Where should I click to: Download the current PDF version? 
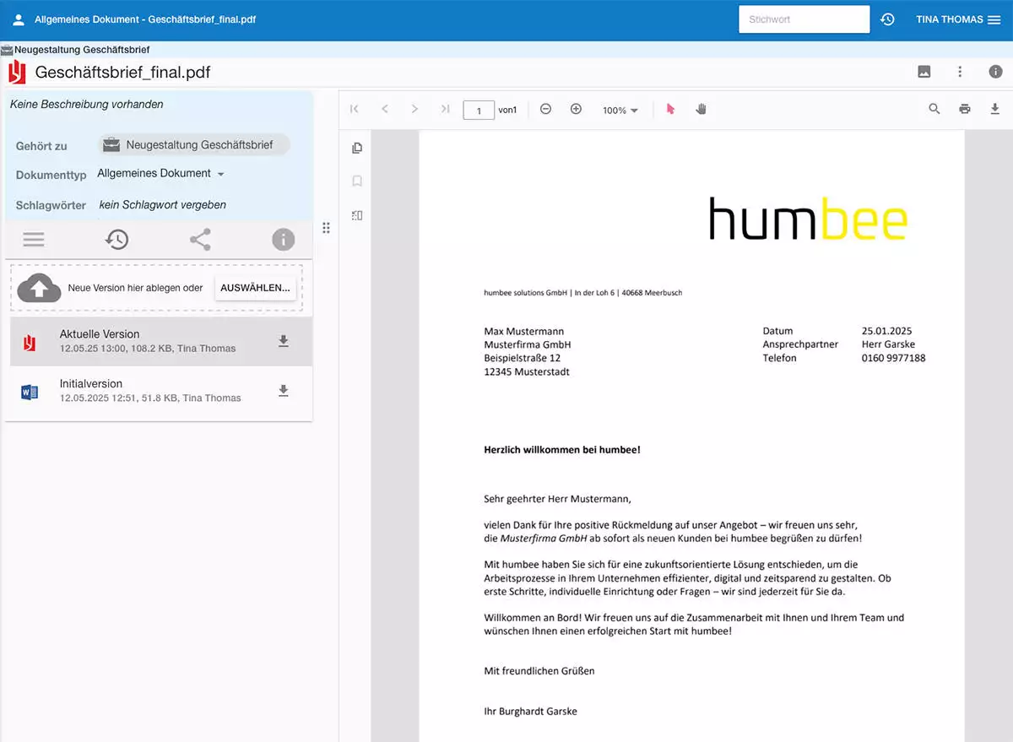[x=284, y=342]
